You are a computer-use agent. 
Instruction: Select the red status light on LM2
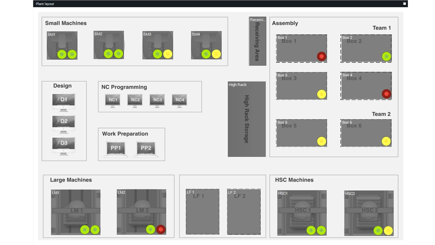click(x=160, y=230)
